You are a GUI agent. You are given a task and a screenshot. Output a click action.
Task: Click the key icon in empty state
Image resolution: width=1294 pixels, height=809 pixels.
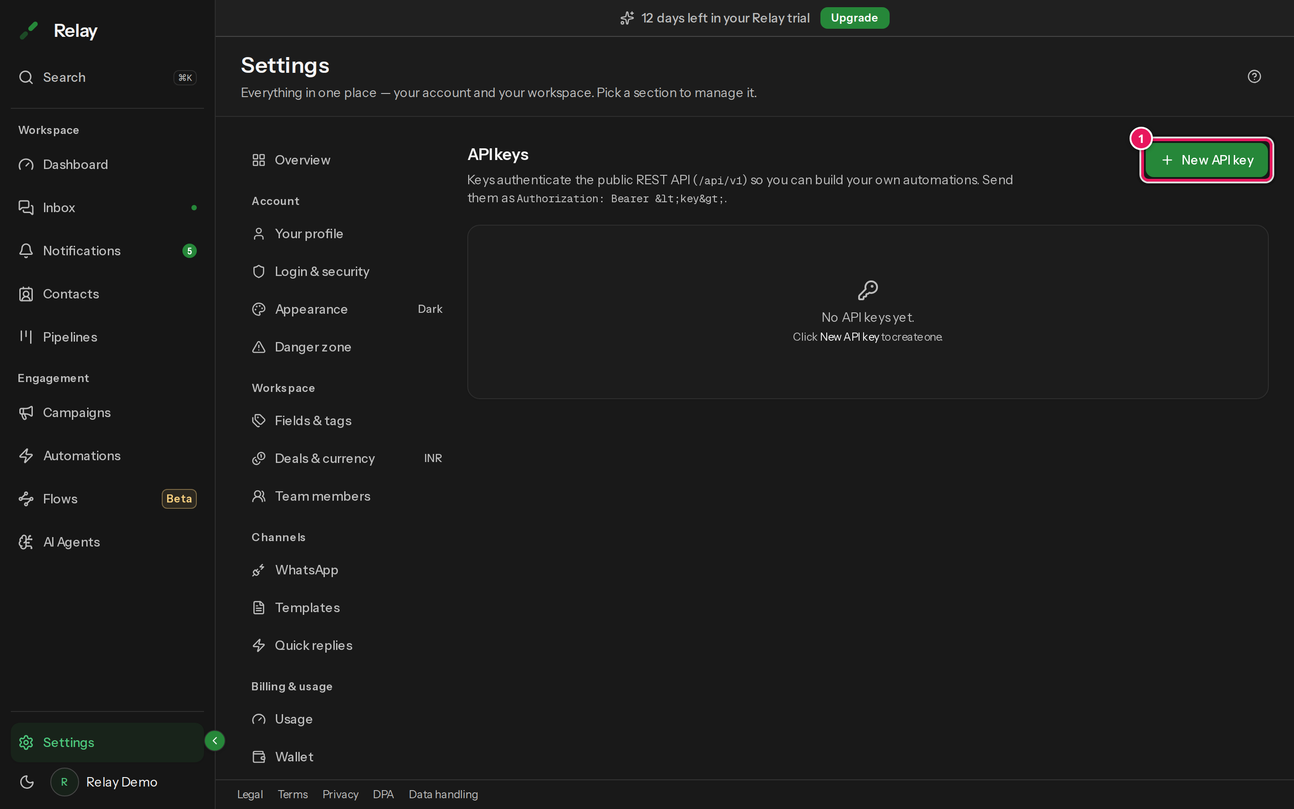(x=867, y=290)
